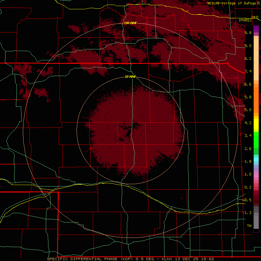Click the 8.2 scale label
The image size is (261, 261).
point(248,58)
